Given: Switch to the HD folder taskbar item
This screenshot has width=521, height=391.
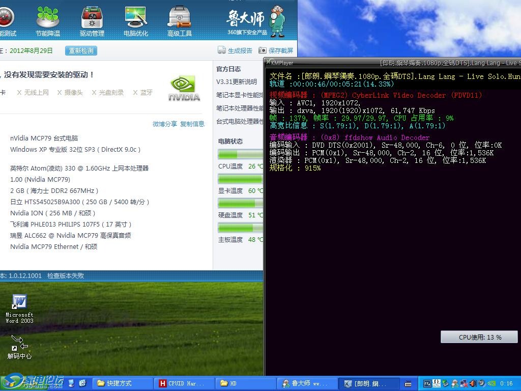Looking at the screenshot, I should pos(244,383).
